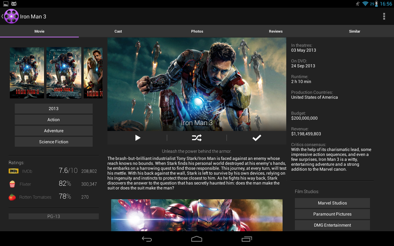The width and height of the screenshot is (394, 246).
Task: Open the third poster with Pepper Potts
Action: pos(93,73)
